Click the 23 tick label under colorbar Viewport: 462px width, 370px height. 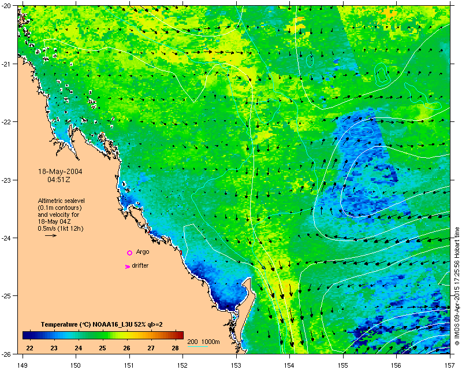click(54, 348)
